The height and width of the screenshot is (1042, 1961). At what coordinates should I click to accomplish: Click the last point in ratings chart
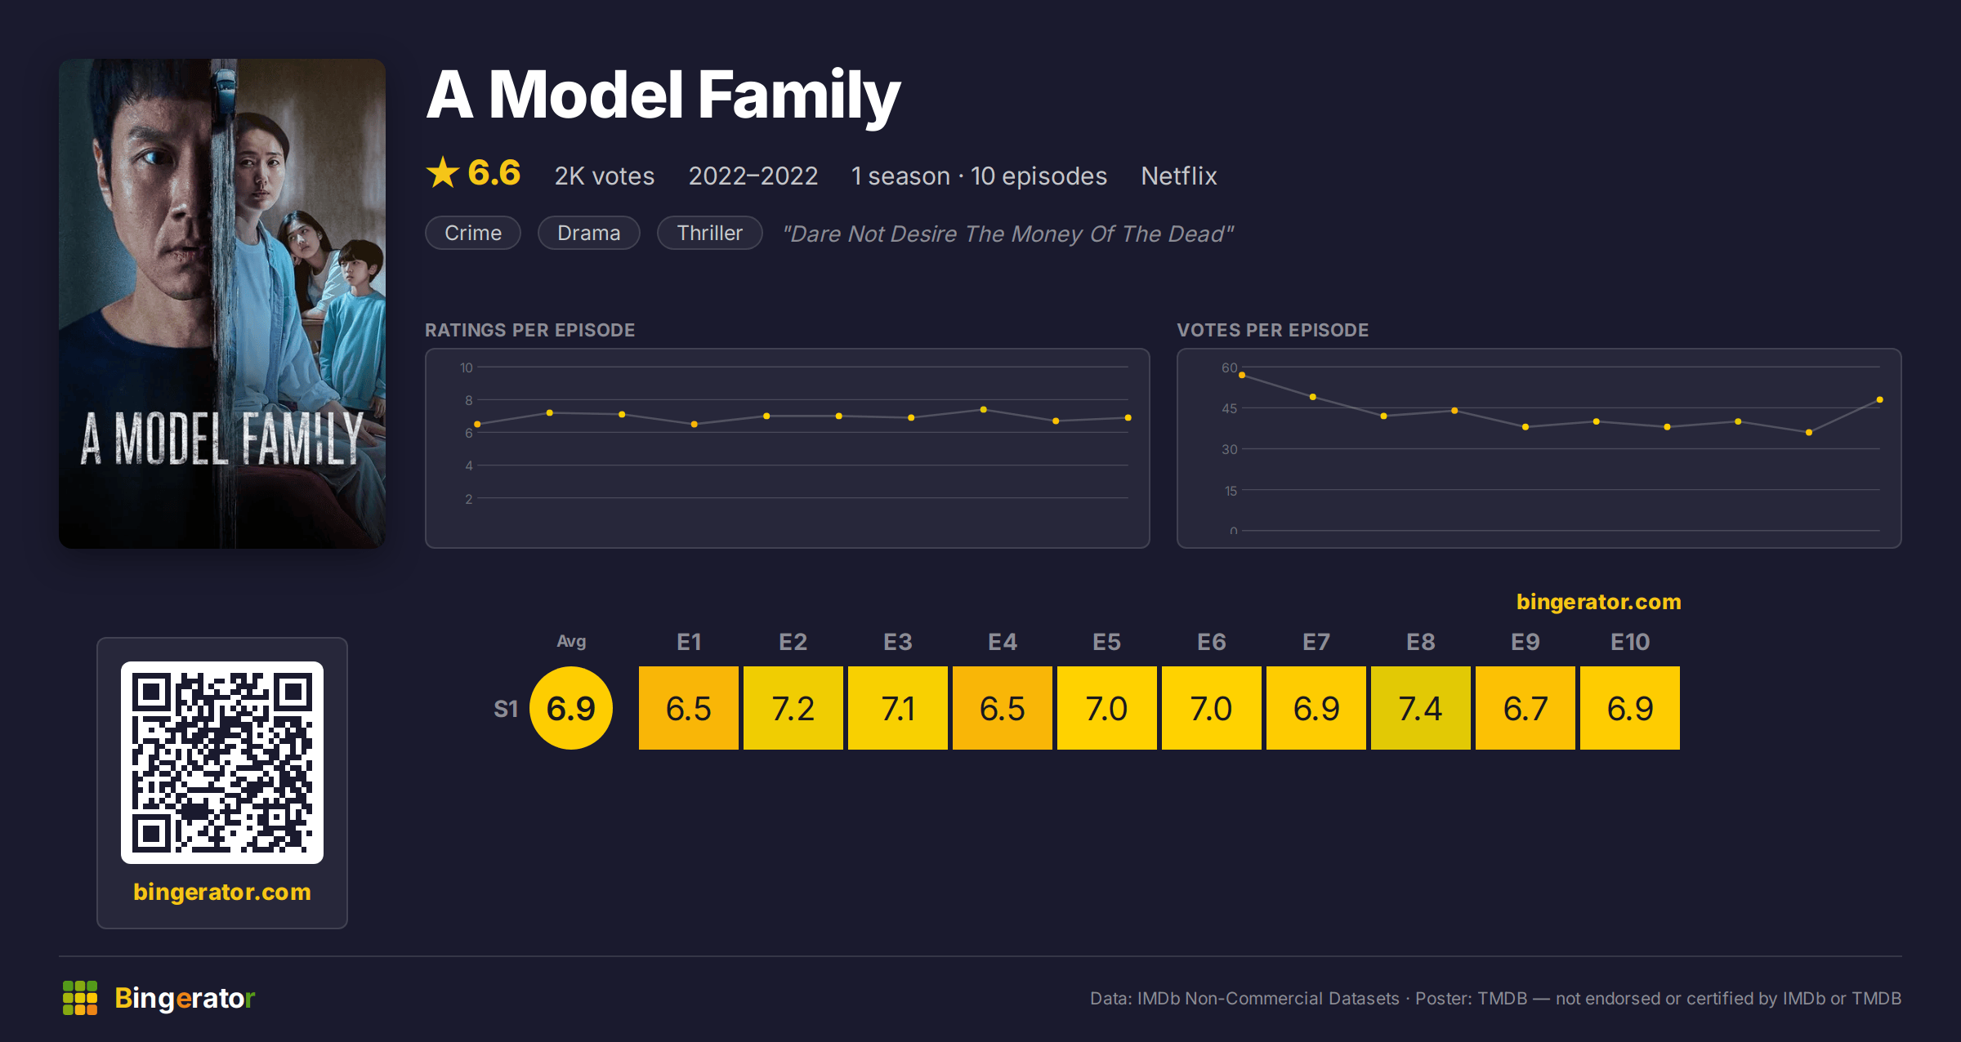click(1128, 417)
